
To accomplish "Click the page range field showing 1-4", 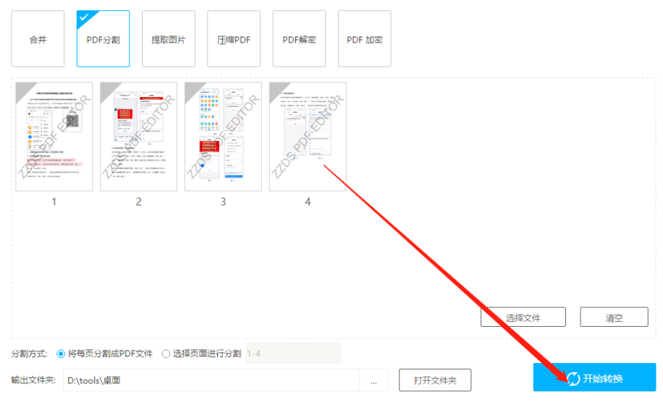I will point(293,354).
